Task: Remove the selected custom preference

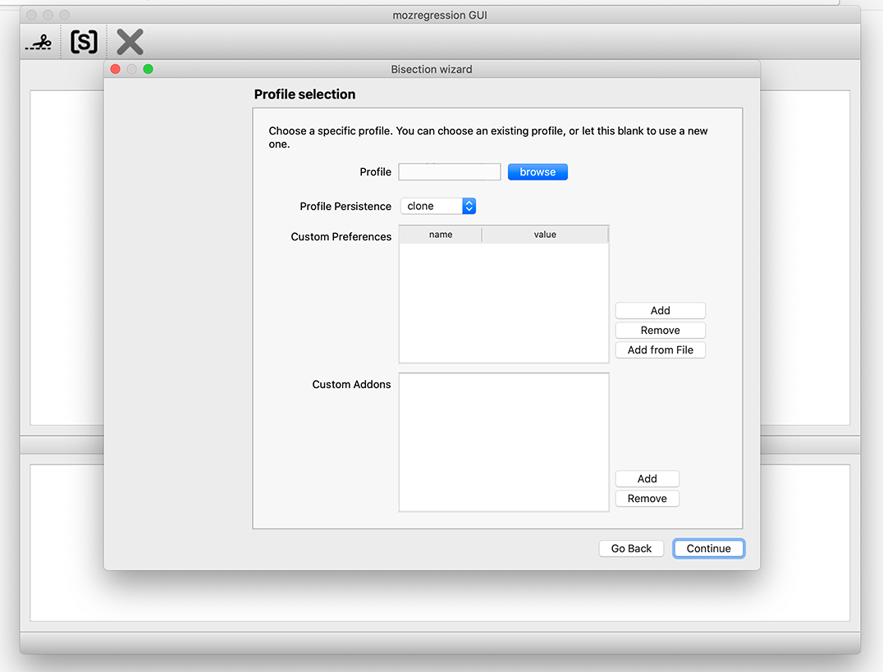Action: coord(660,330)
